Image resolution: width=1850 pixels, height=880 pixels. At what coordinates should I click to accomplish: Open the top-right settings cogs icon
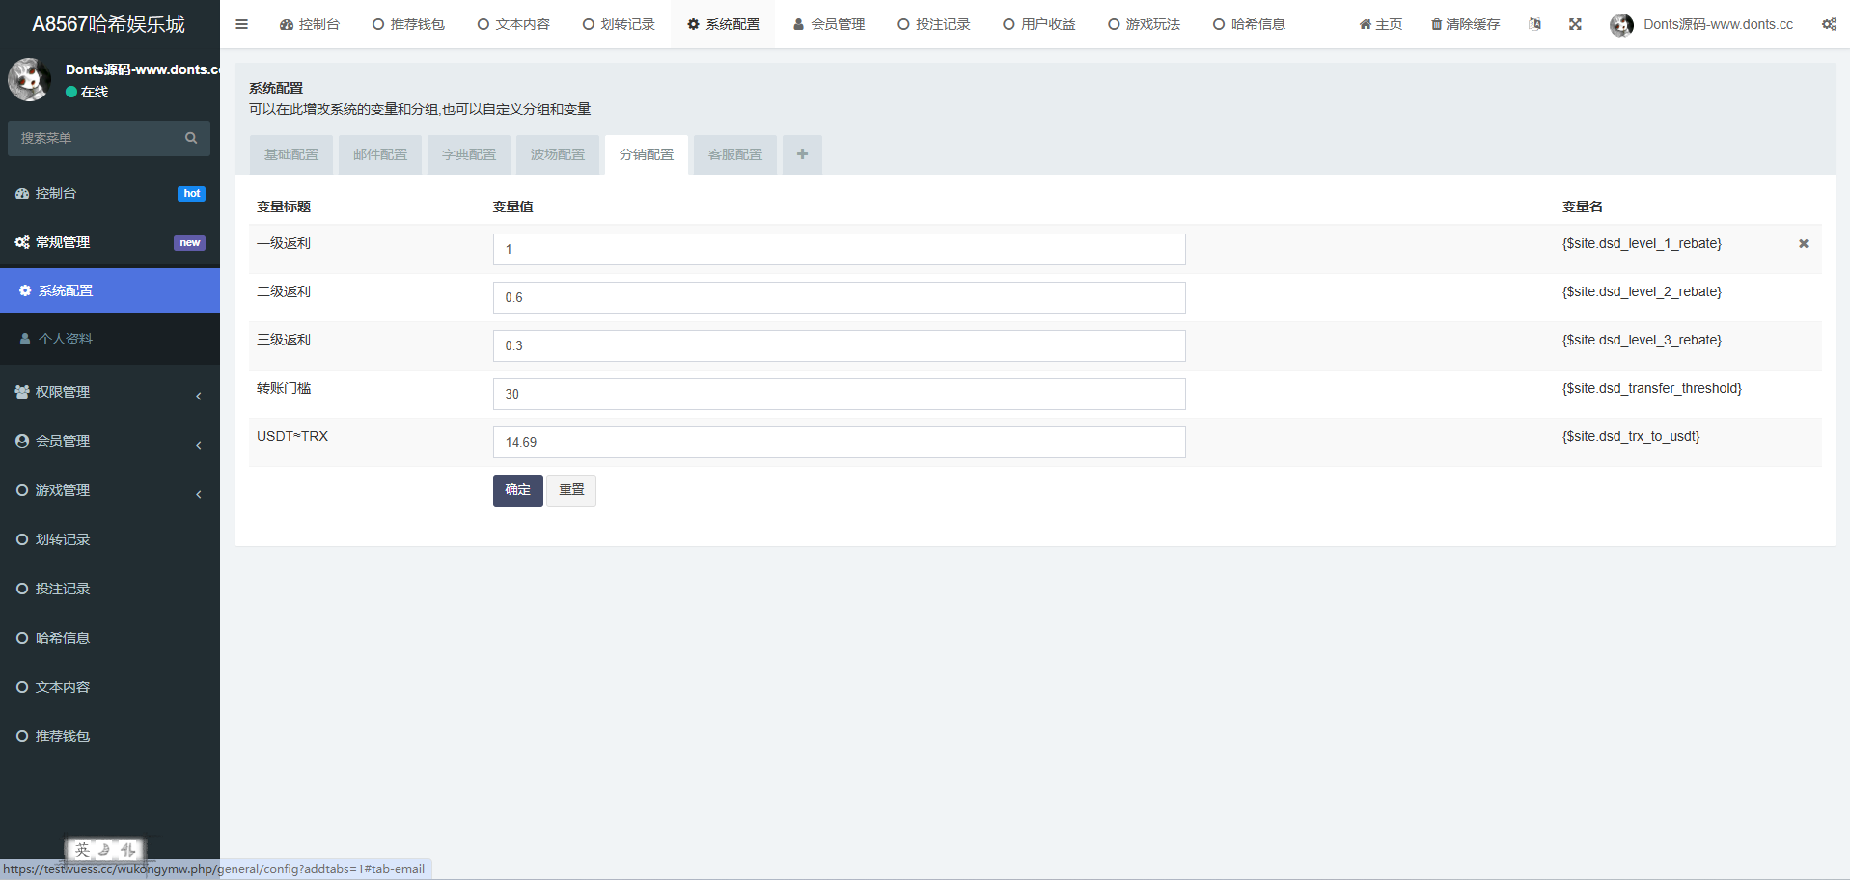tap(1829, 24)
